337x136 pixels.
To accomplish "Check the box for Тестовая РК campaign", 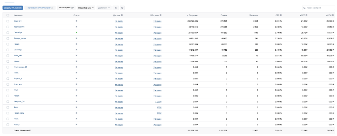I will tap(8, 27).
